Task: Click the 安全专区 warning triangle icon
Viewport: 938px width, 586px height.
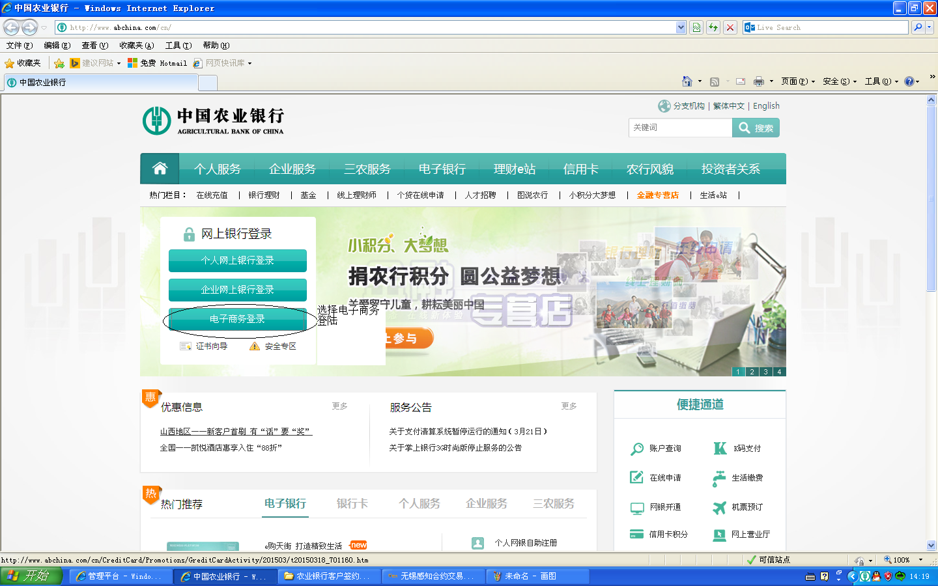Action: point(255,346)
